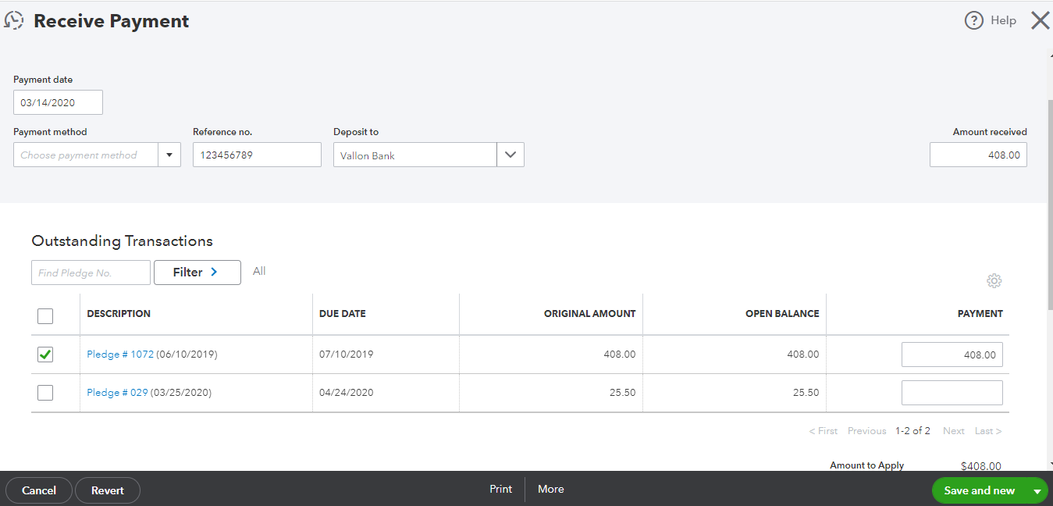Click the Revert button
The image size is (1053, 506).
pyautogui.click(x=108, y=490)
